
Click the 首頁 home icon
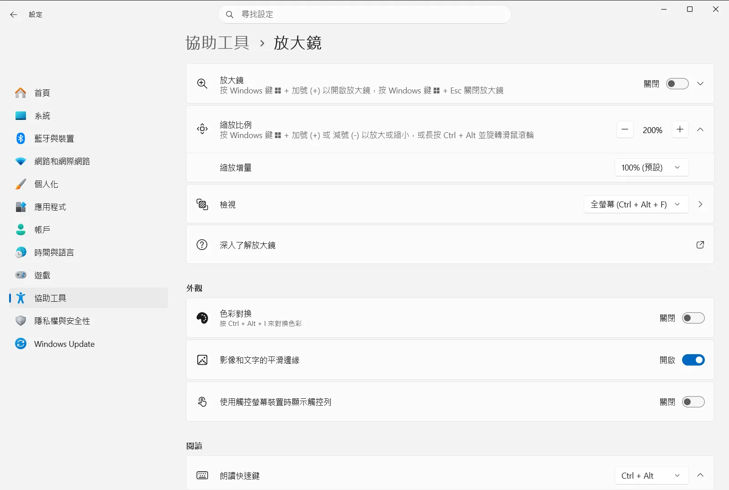click(21, 93)
